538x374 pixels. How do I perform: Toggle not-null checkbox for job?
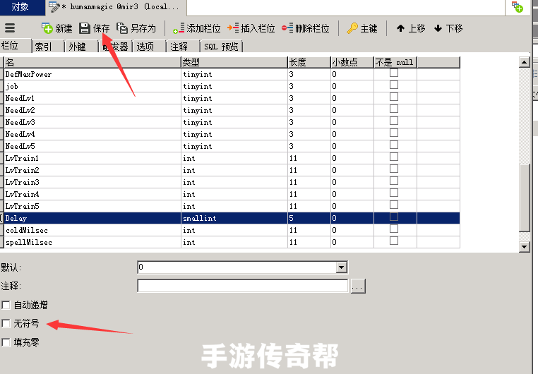tap(394, 85)
